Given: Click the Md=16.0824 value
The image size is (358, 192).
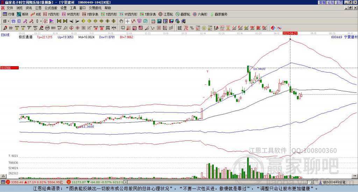Looking at the screenshot, I should click(86, 37).
